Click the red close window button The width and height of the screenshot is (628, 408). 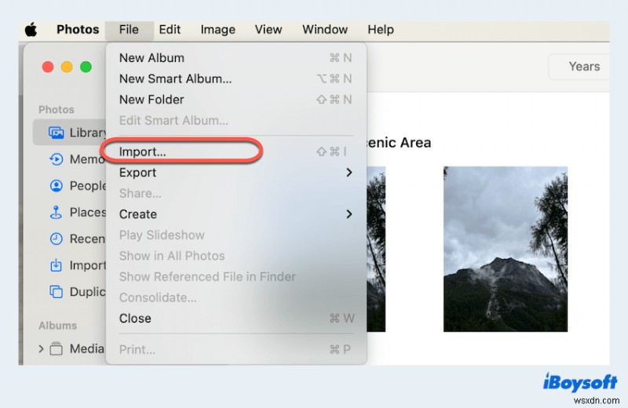(x=48, y=67)
